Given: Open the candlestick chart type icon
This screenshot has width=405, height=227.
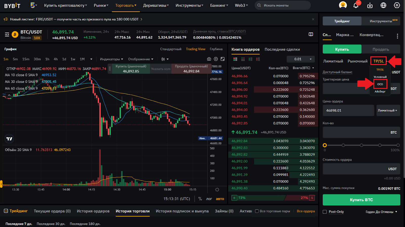Looking at the screenshot, I should pyautogui.click(x=163, y=59).
